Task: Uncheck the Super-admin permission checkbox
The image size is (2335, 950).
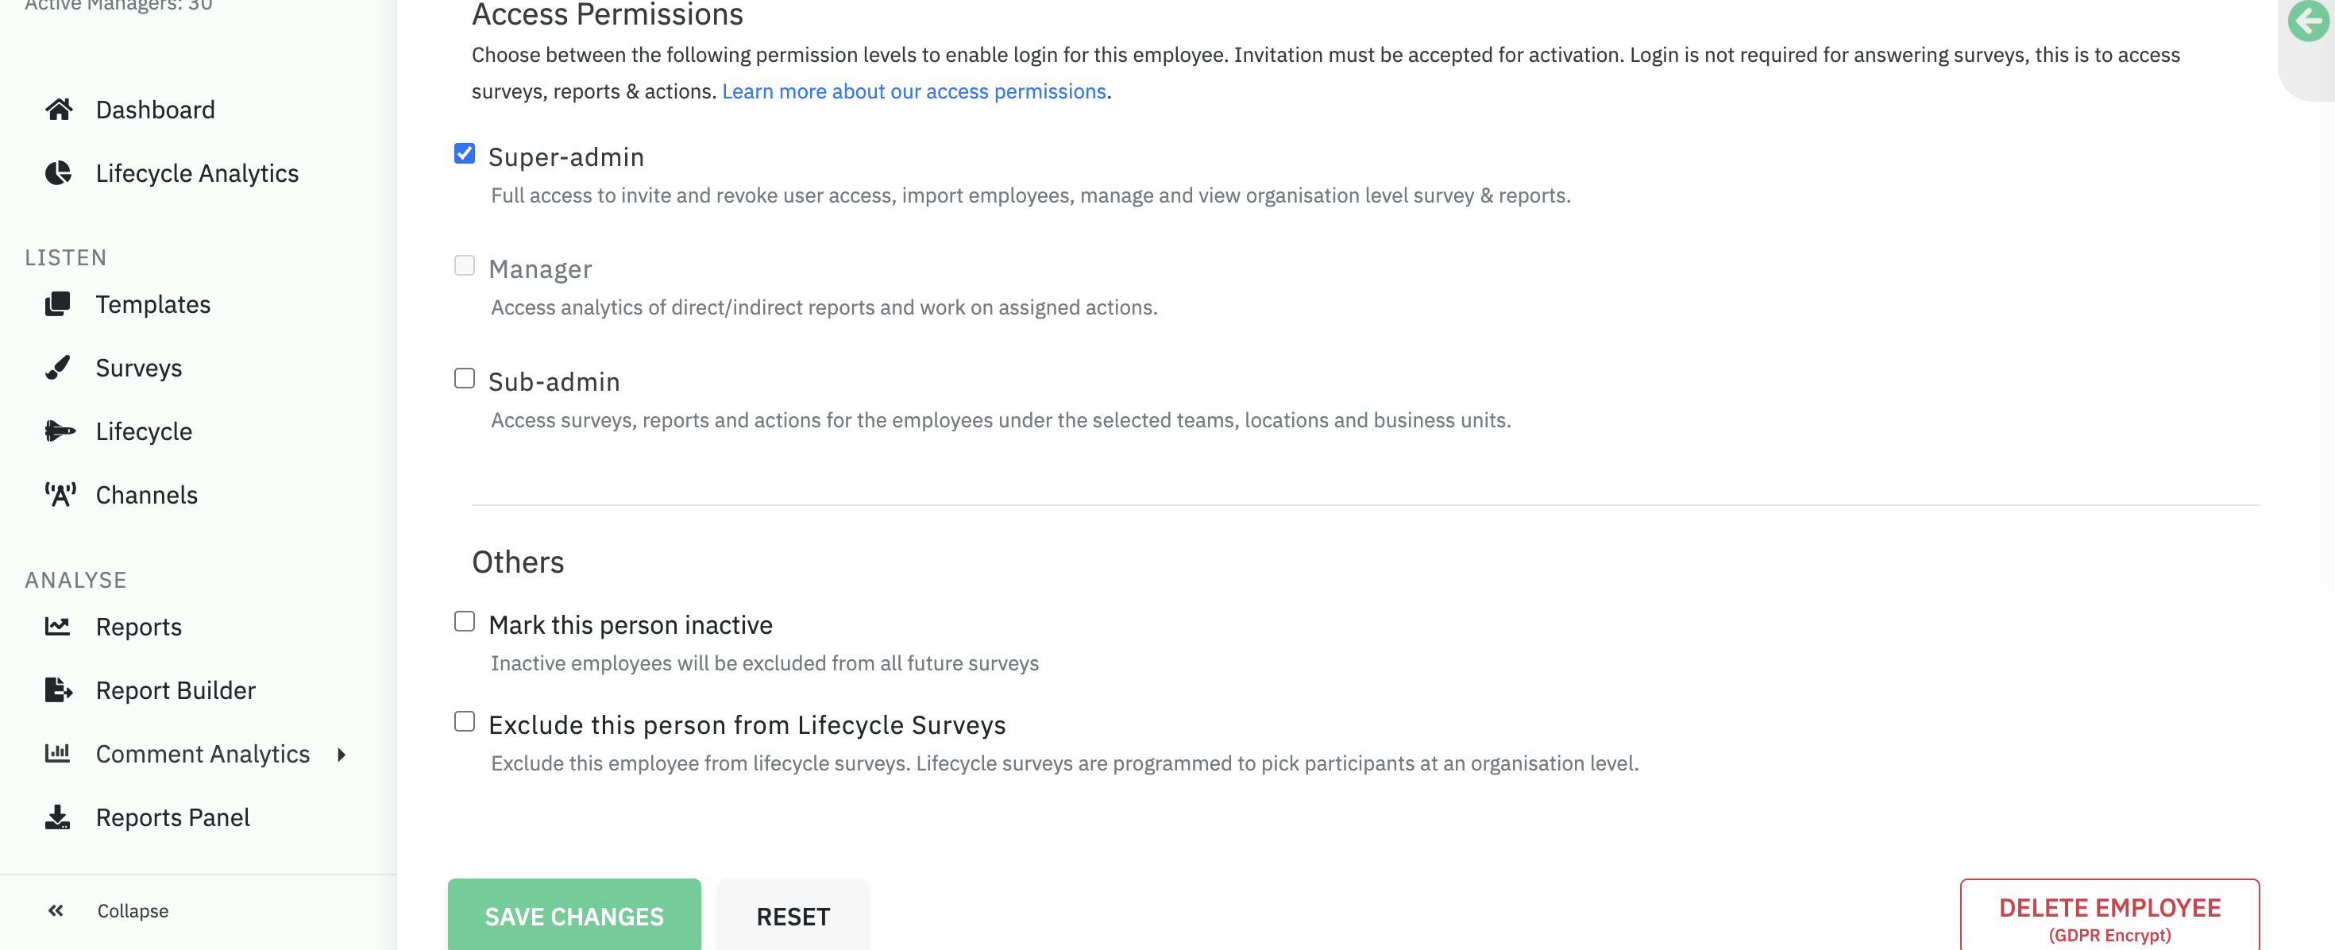Action: [464, 153]
